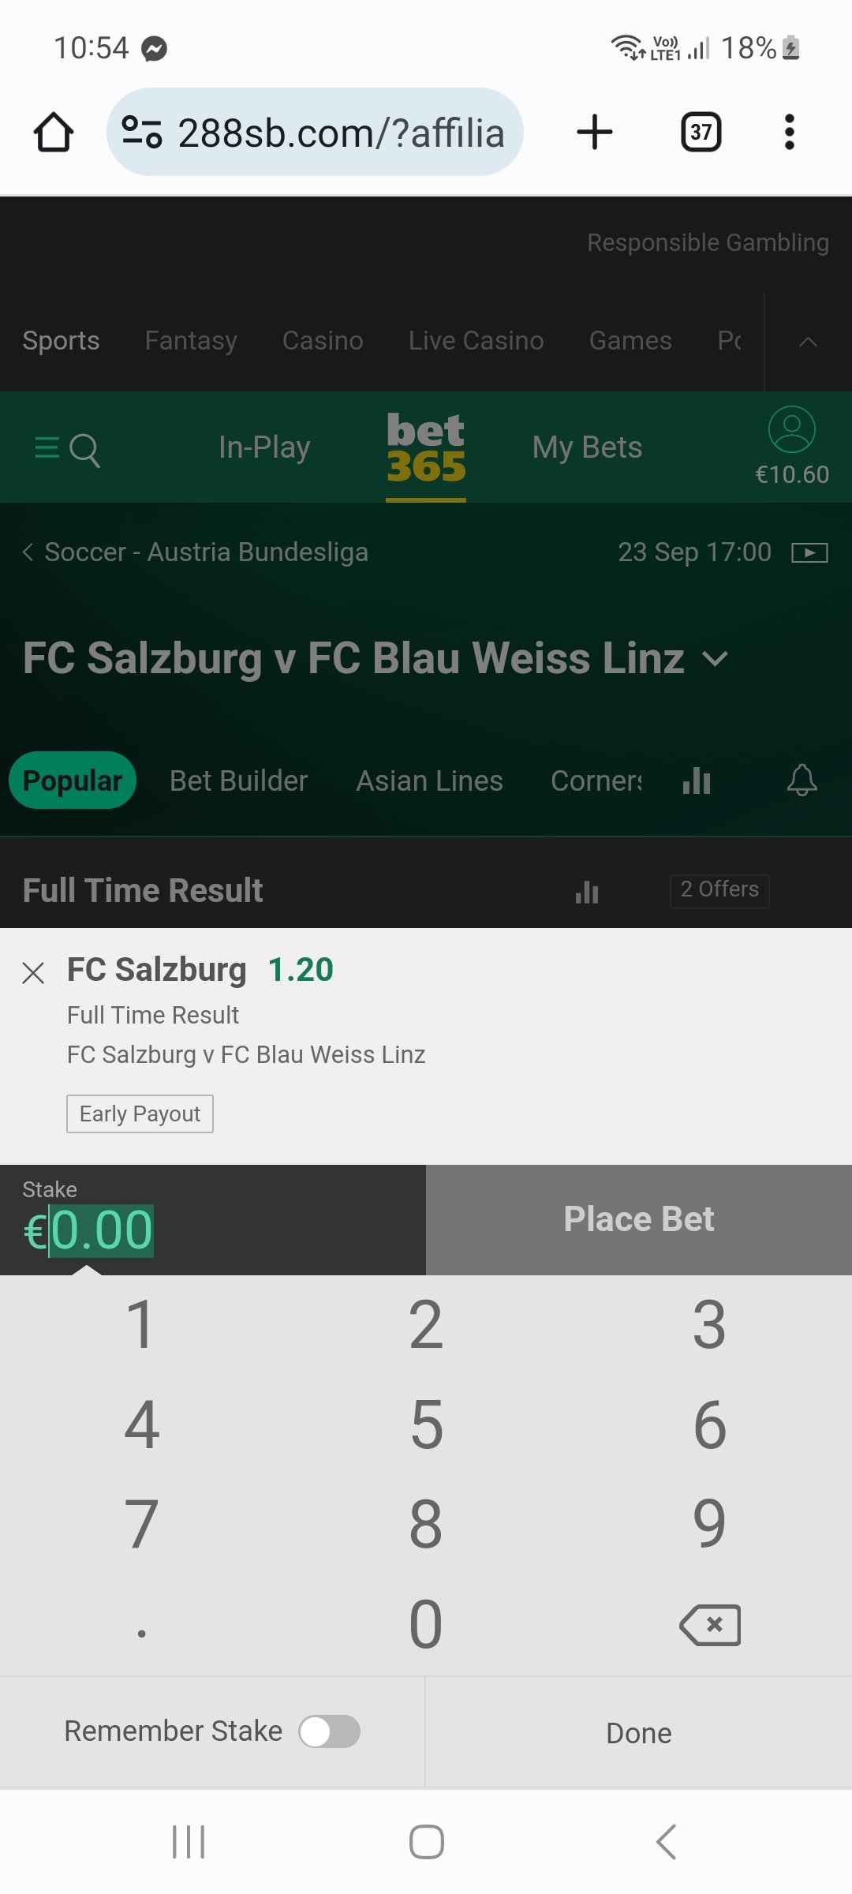The width and height of the screenshot is (852, 1894).
Task: Tap the notification bell icon
Action: (802, 780)
